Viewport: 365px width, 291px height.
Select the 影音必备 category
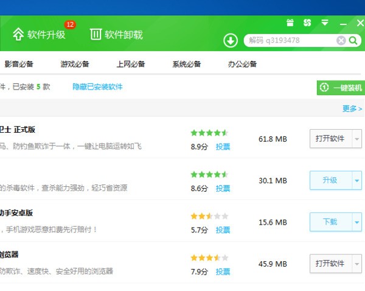(19, 64)
